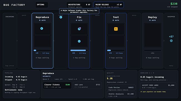This screenshot has width=181, height=101.
Task: Toggle the AUTO indicator on the Reproduce station
Action: point(42,20)
